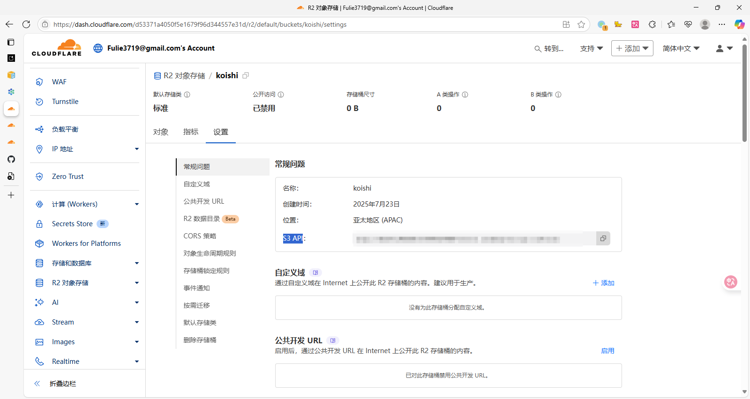
Task: Open info tooltip for 公开访问
Action: point(281,95)
